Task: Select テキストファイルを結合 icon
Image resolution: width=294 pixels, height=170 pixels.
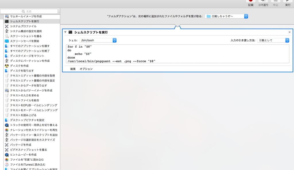Action: [x=7, y=100]
